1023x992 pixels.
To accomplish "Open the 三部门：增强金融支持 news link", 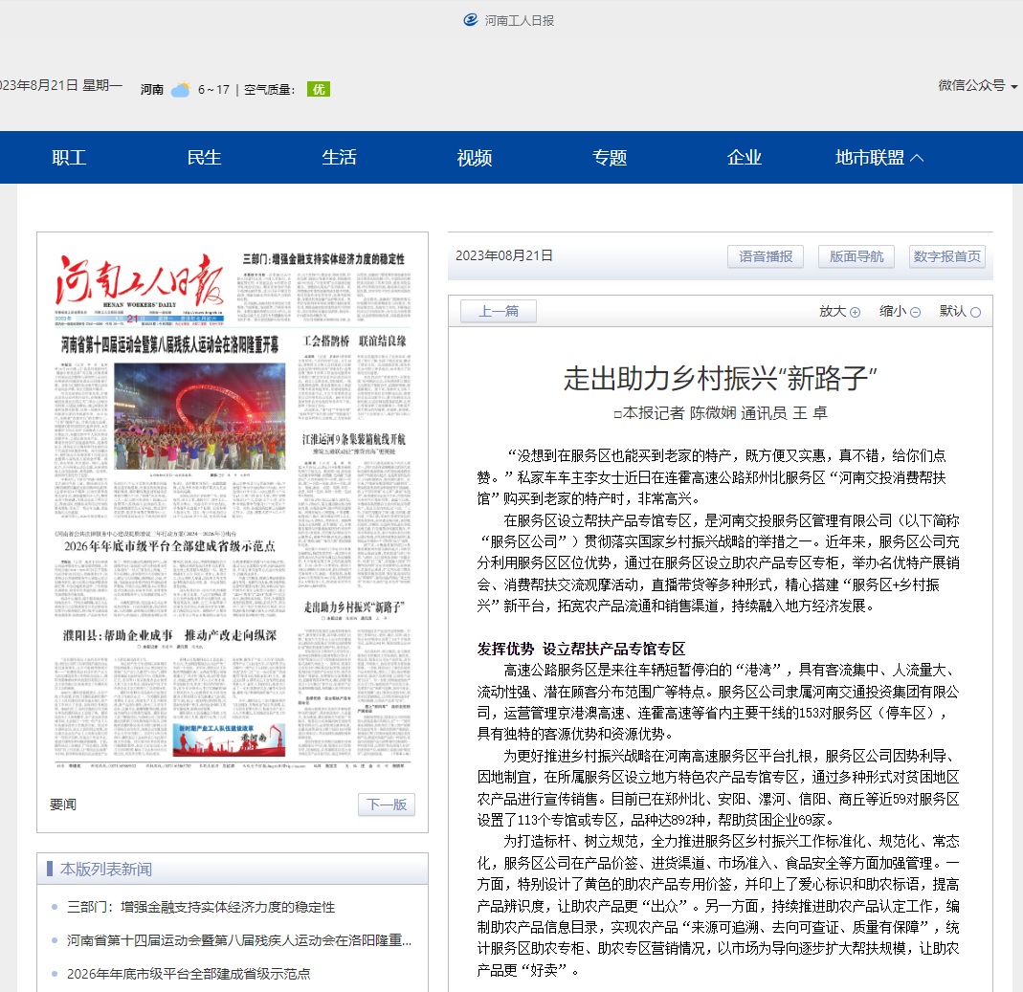I will tap(201, 907).
